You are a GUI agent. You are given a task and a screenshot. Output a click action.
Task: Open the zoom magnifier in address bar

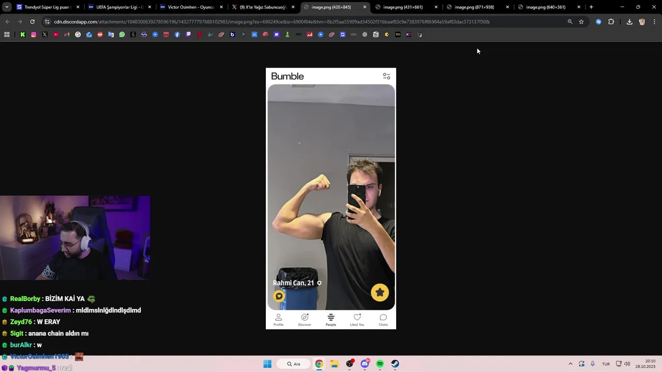coord(570,22)
